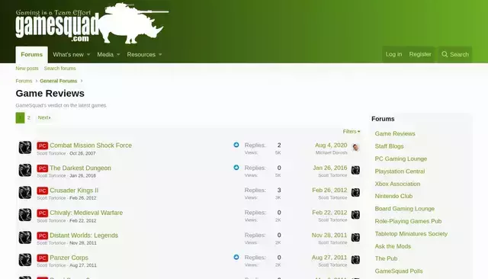Open Role-Playing Games Pub in the sidebar
This screenshot has height=279, width=488.
(x=408, y=221)
